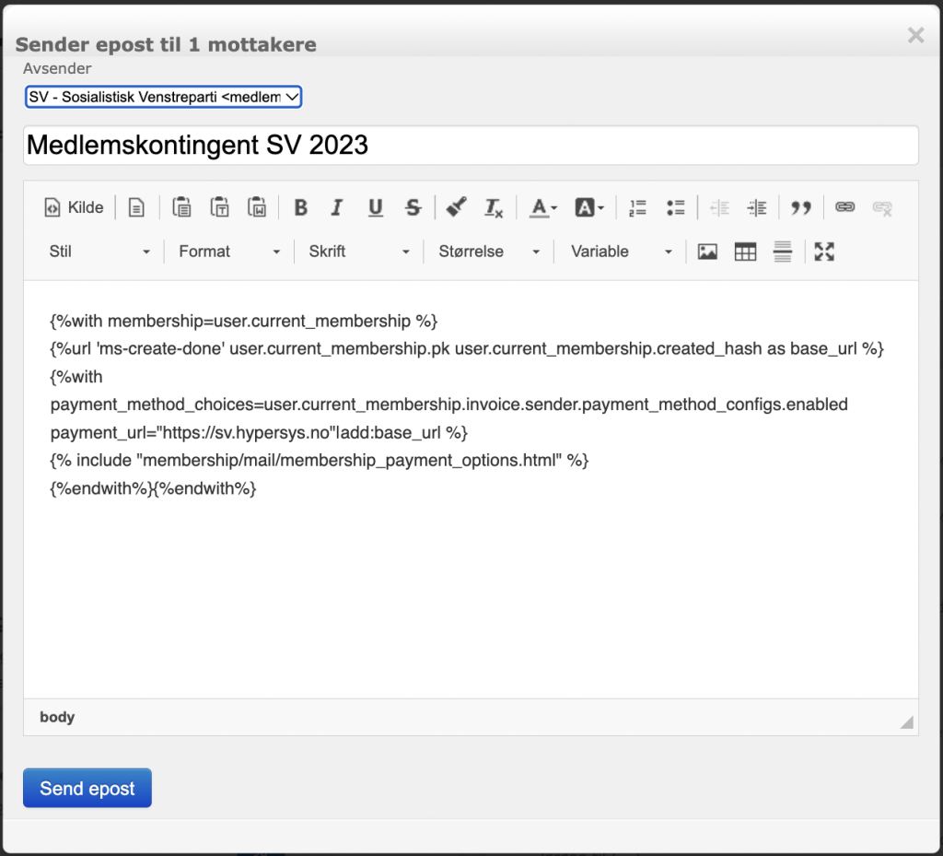Toggle underline formatting
The width and height of the screenshot is (943, 856).
click(376, 207)
